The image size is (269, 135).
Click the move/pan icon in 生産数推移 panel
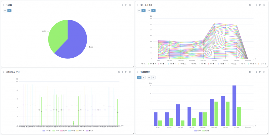coord(253,72)
